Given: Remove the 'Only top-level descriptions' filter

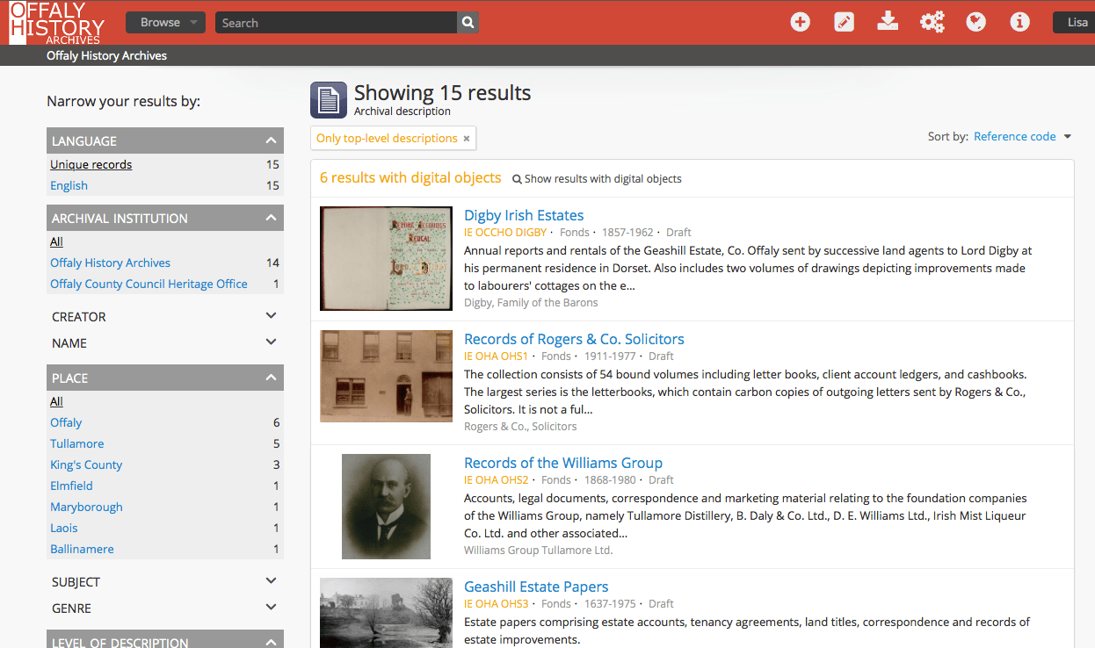Looking at the screenshot, I should [x=466, y=138].
